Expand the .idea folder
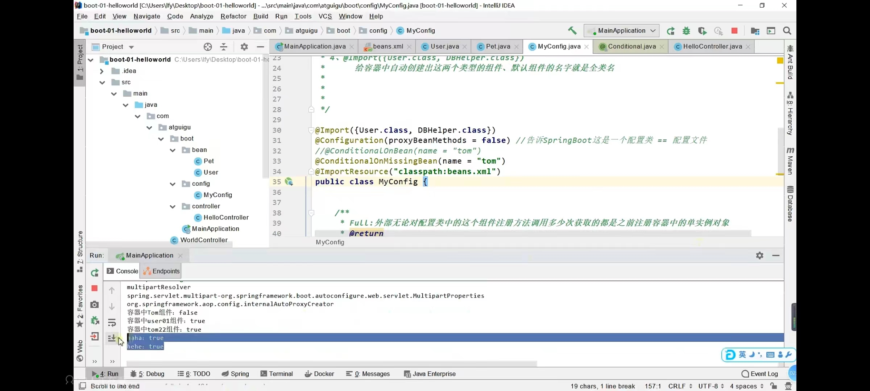The height and width of the screenshot is (391, 870). click(102, 71)
